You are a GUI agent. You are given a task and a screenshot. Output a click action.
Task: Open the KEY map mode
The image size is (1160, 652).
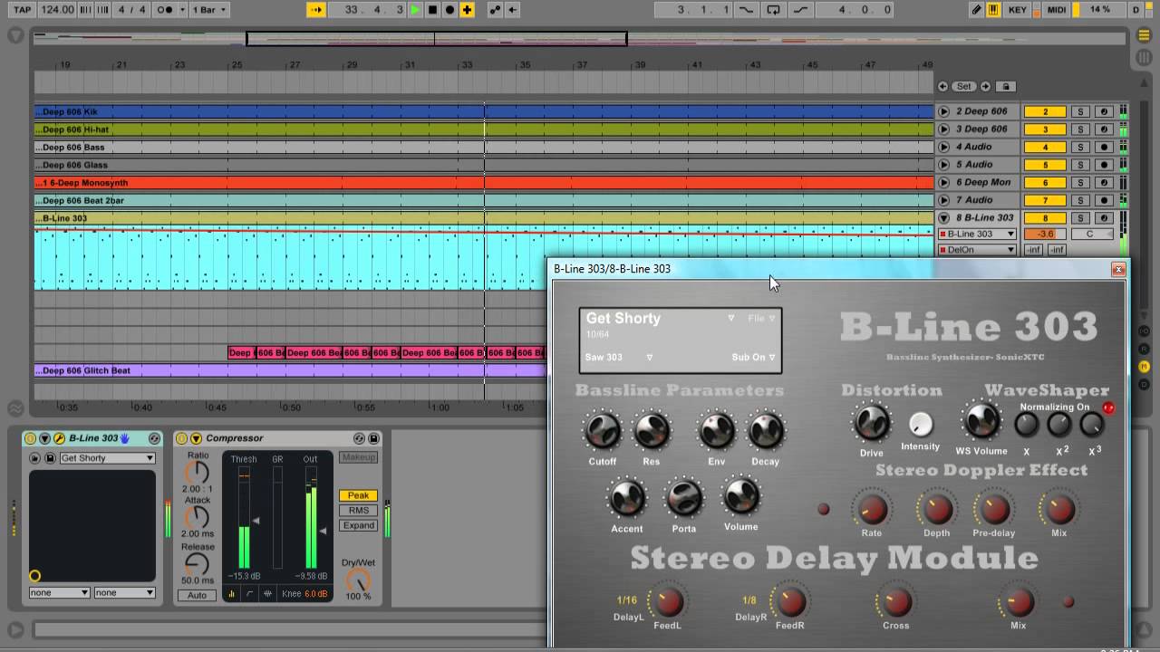(1018, 10)
